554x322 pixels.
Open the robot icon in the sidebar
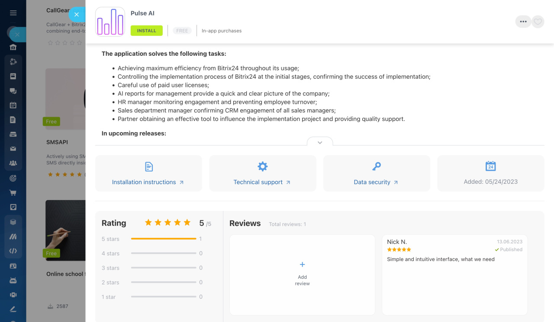[13, 280]
